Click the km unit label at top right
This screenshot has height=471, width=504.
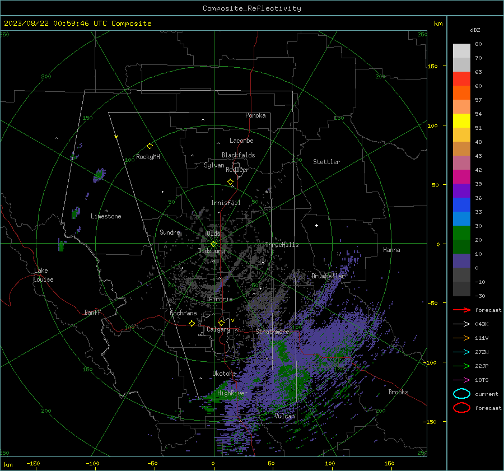(438, 24)
